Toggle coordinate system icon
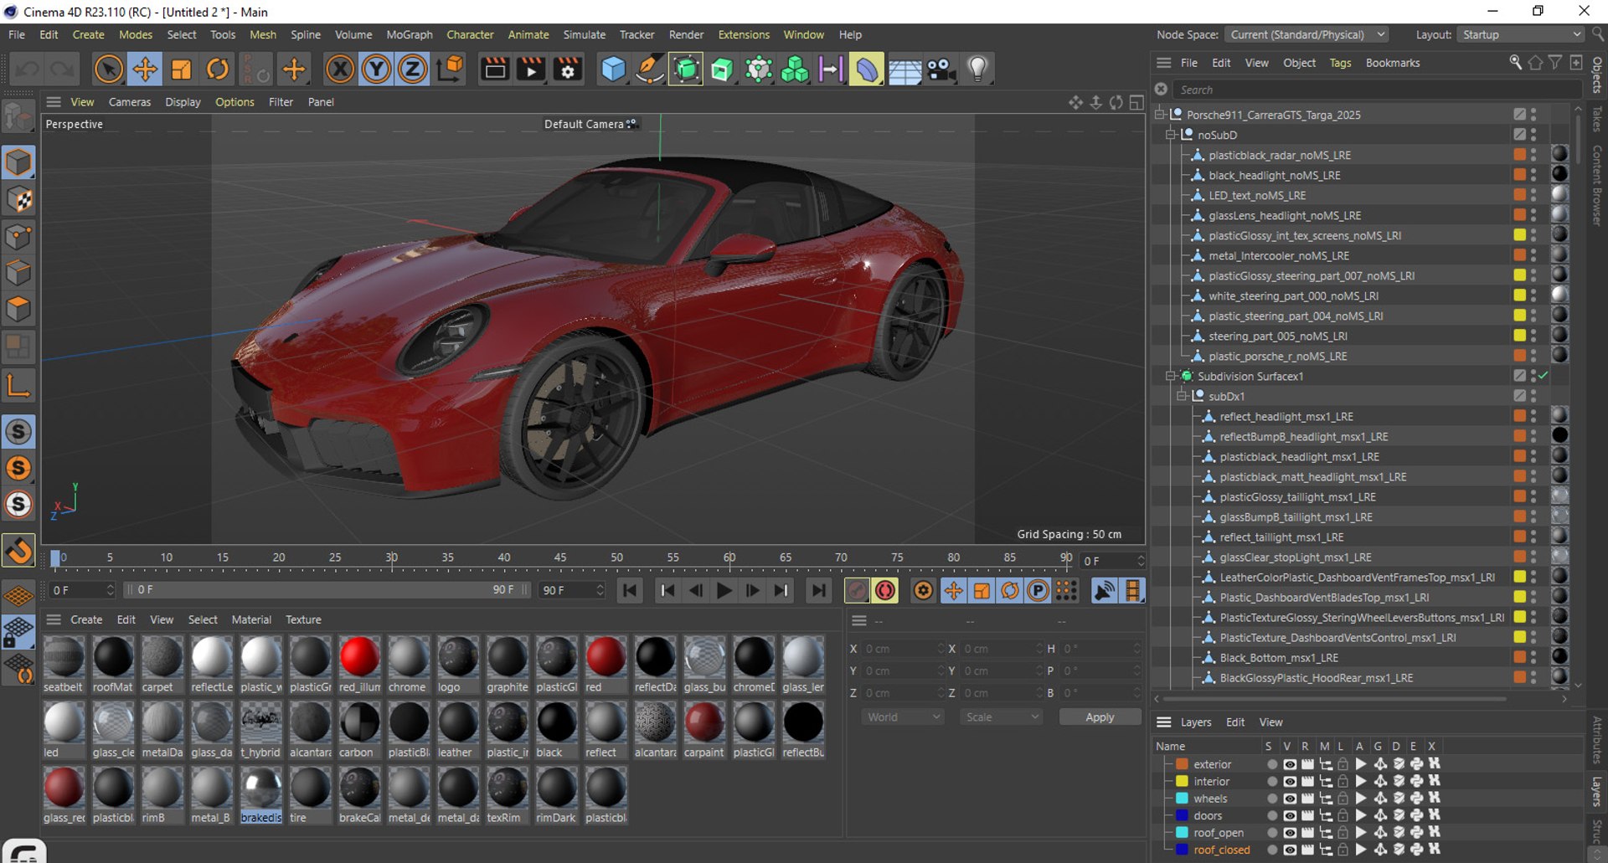Viewport: 1608px width, 863px height. coord(450,69)
